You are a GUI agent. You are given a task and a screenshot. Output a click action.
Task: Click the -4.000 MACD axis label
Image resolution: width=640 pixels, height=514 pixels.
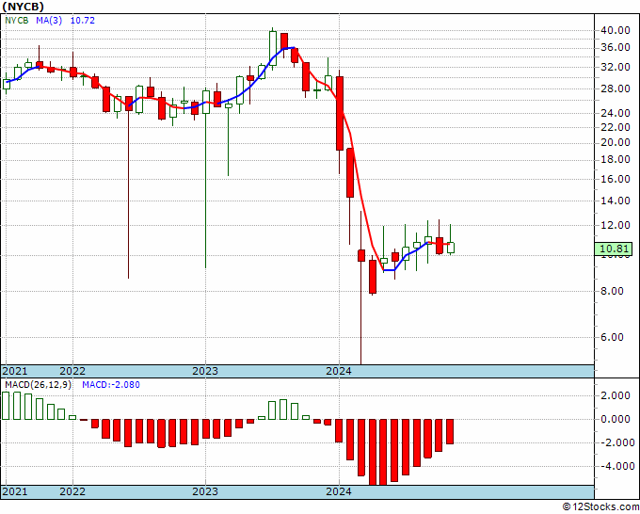click(x=618, y=467)
